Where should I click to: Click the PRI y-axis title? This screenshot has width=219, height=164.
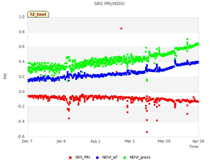pyautogui.click(x=5, y=77)
